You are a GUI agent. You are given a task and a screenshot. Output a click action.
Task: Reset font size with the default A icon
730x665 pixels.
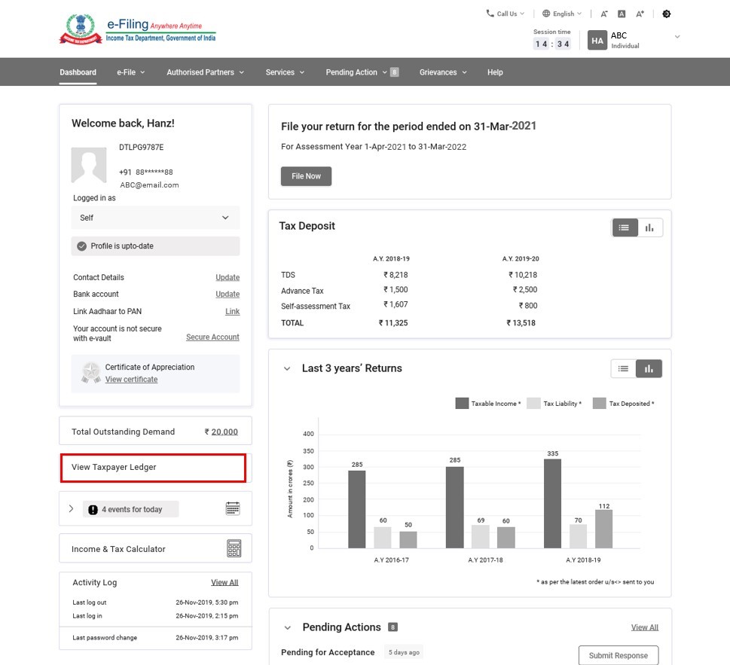tap(622, 14)
